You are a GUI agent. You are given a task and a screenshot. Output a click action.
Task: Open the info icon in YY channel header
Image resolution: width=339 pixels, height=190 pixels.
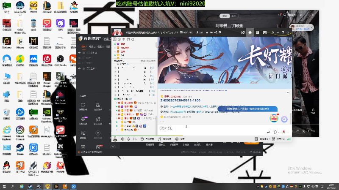(x=220, y=33)
